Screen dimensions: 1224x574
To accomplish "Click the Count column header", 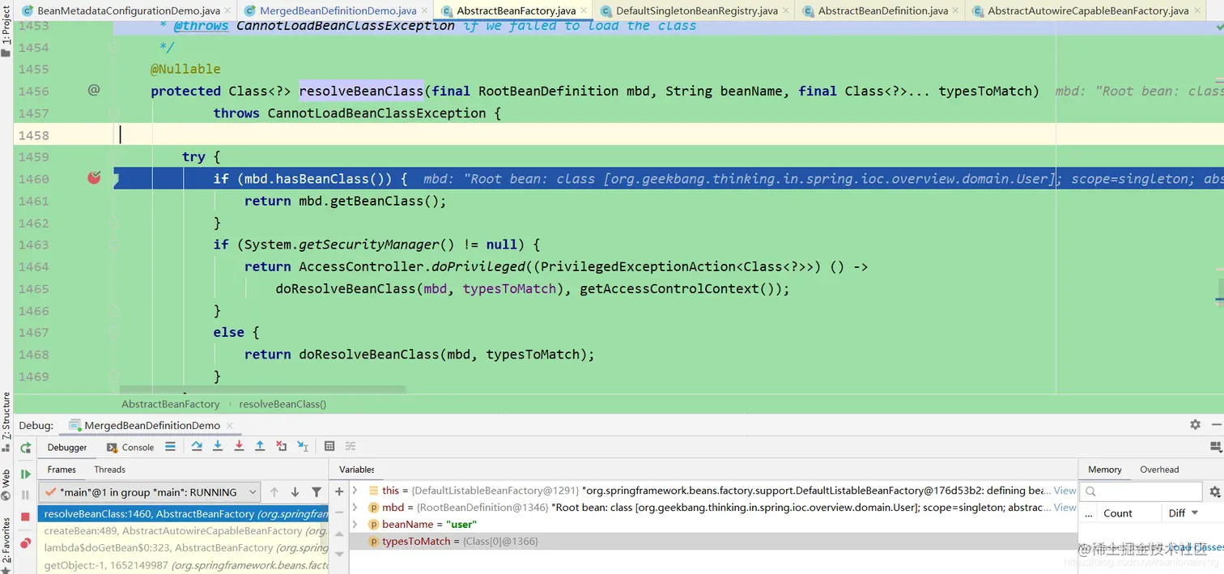I will pyautogui.click(x=1117, y=513).
